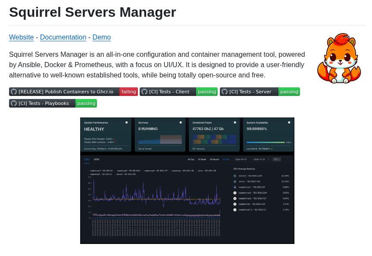Click the 'Current Avg. CPU/Mem' text
The width and height of the screenshot is (372, 256).
click(103, 149)
